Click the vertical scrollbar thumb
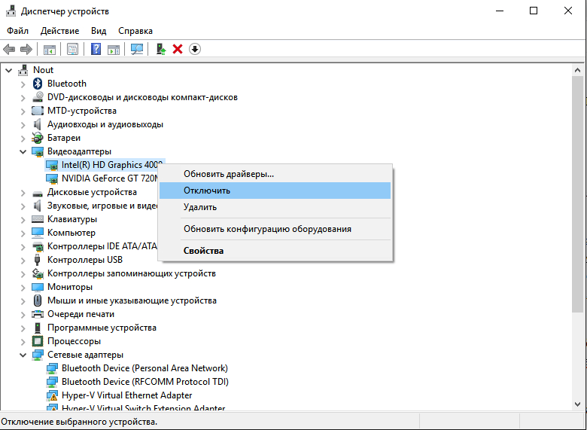The height and width of the screenshot is (430, 587). [577, 194]
